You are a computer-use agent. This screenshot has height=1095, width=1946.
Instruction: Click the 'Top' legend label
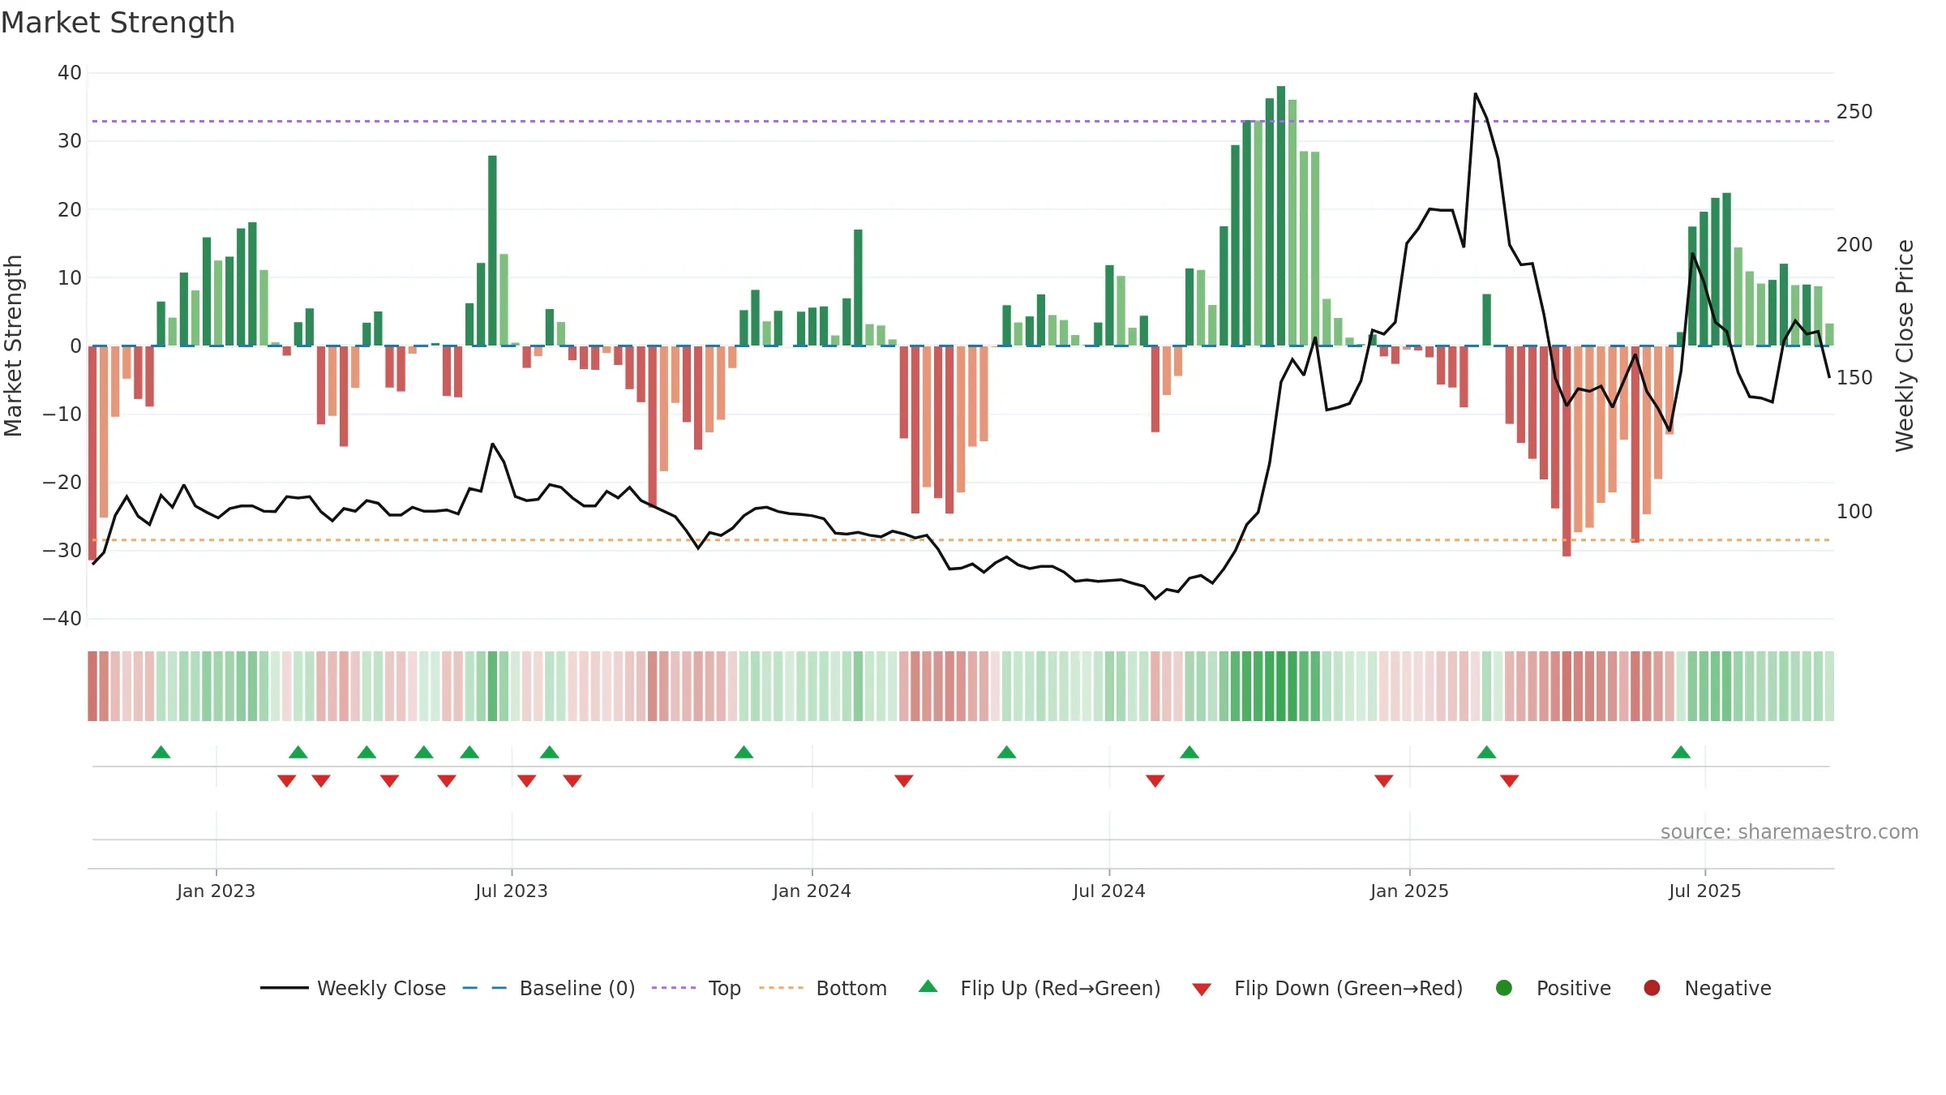(725, 989)
